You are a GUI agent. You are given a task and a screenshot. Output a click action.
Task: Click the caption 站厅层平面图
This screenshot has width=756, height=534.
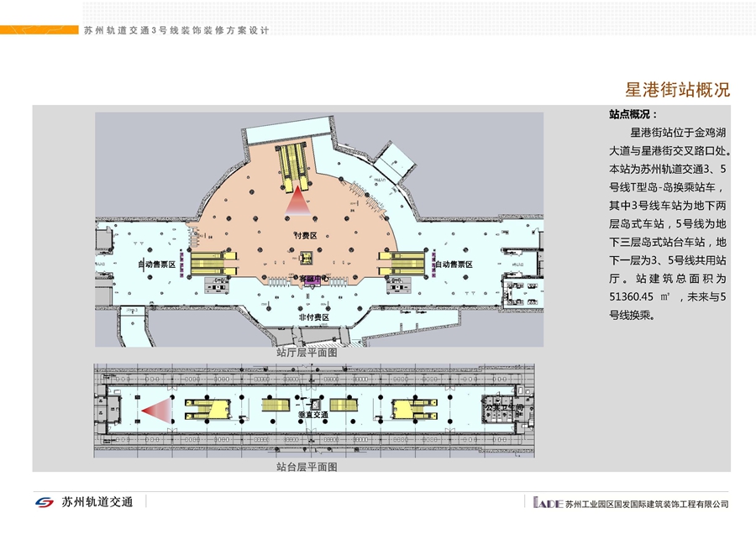click(307, 353)
